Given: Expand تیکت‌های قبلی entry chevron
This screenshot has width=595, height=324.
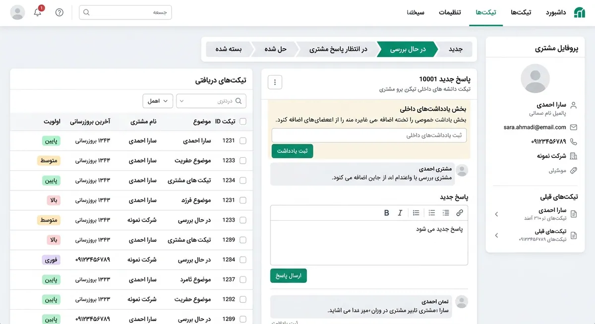Looking at the screenshot, I should click(497, 235).
